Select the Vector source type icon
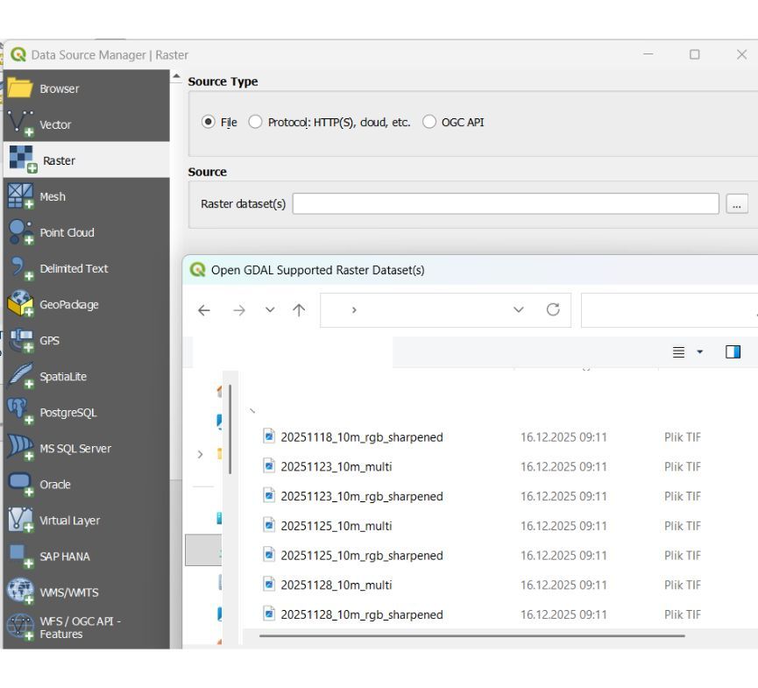This screenshot has width=758, height=688. 21,124
